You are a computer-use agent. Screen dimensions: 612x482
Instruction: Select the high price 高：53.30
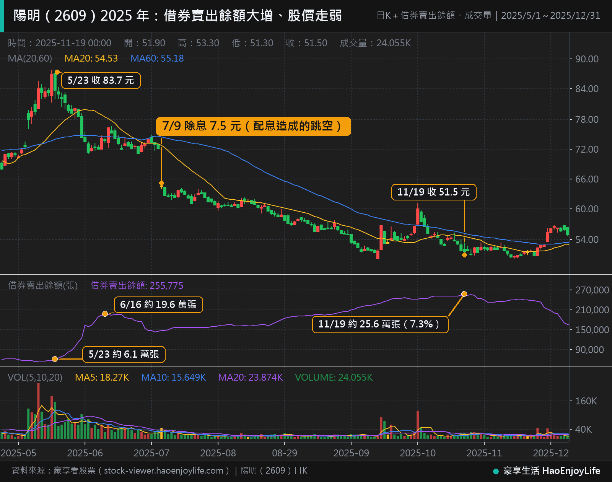coord(199,43)
